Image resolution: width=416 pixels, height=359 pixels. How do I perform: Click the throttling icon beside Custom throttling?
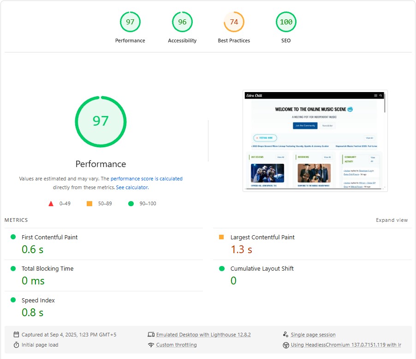[151, 345]
